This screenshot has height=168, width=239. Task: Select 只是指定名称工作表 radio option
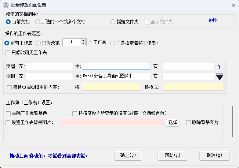(112, 43)
